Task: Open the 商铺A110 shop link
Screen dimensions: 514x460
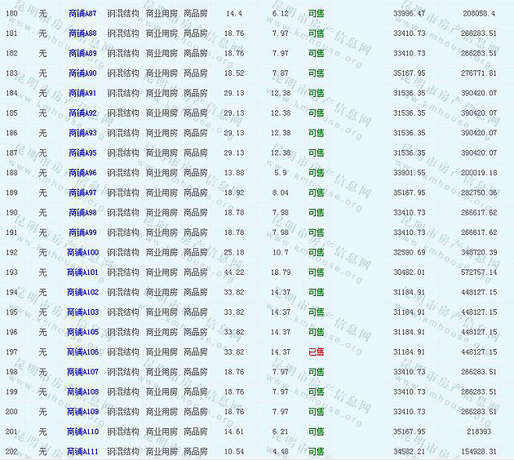Action: (82, 431)
